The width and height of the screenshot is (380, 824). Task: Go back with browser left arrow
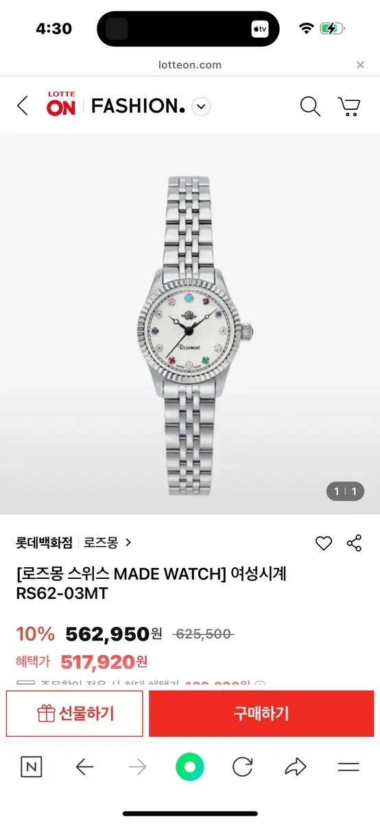(x=84, y=767)
